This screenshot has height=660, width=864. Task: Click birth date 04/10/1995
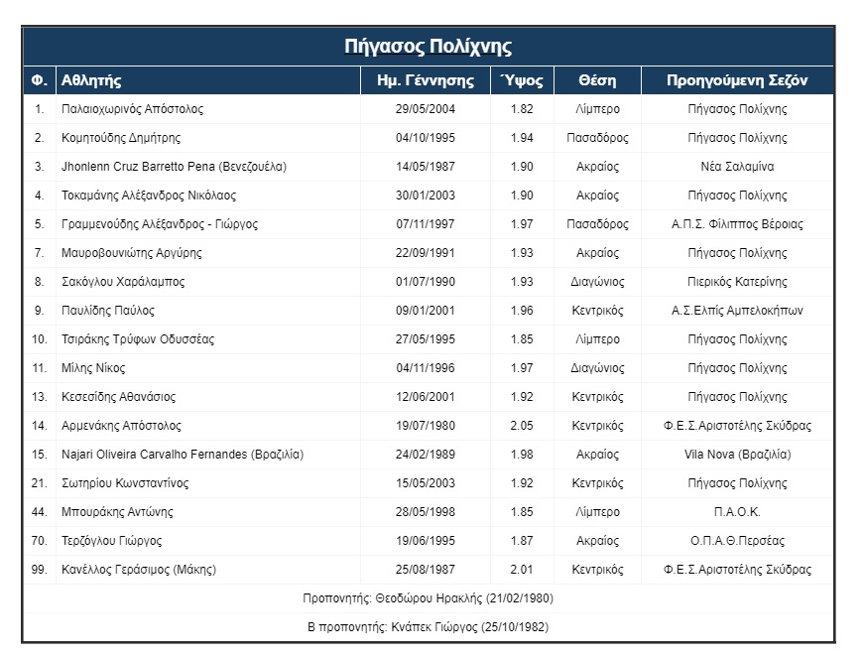click(x=425, y=138)
